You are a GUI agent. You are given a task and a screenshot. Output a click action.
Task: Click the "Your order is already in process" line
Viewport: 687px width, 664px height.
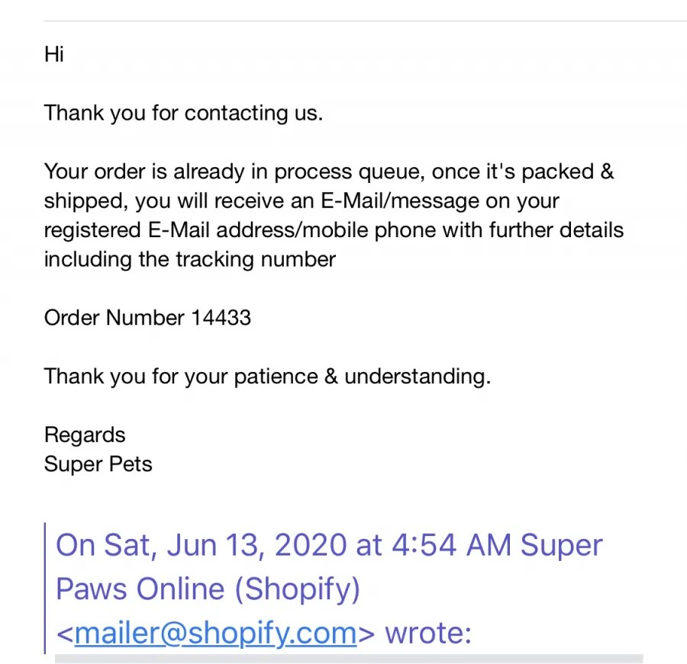click(x=329, y=171)
